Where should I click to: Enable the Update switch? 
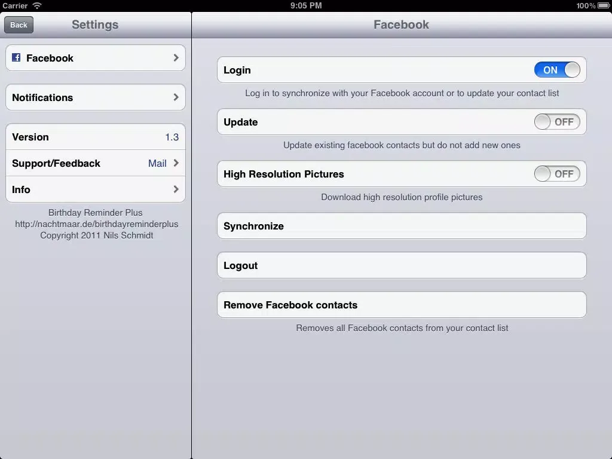(x=557, y=122)
